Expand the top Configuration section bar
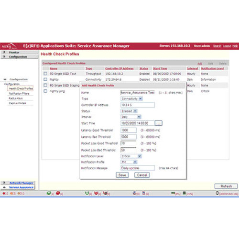 point(20,57)
